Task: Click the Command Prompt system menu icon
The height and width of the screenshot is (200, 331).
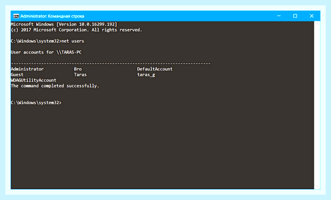Action: [x=16, y=16]
